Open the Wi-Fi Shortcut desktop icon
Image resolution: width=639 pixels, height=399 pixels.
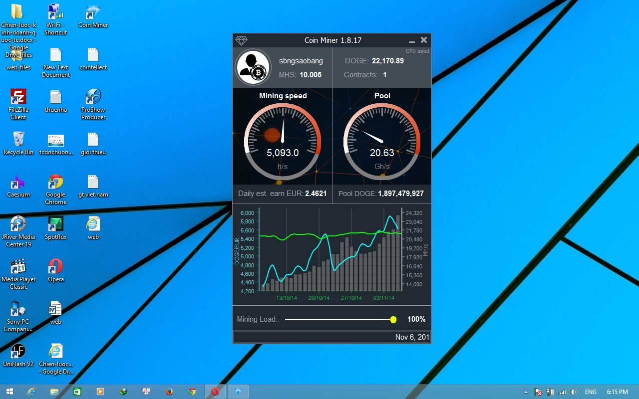[55, 20]
